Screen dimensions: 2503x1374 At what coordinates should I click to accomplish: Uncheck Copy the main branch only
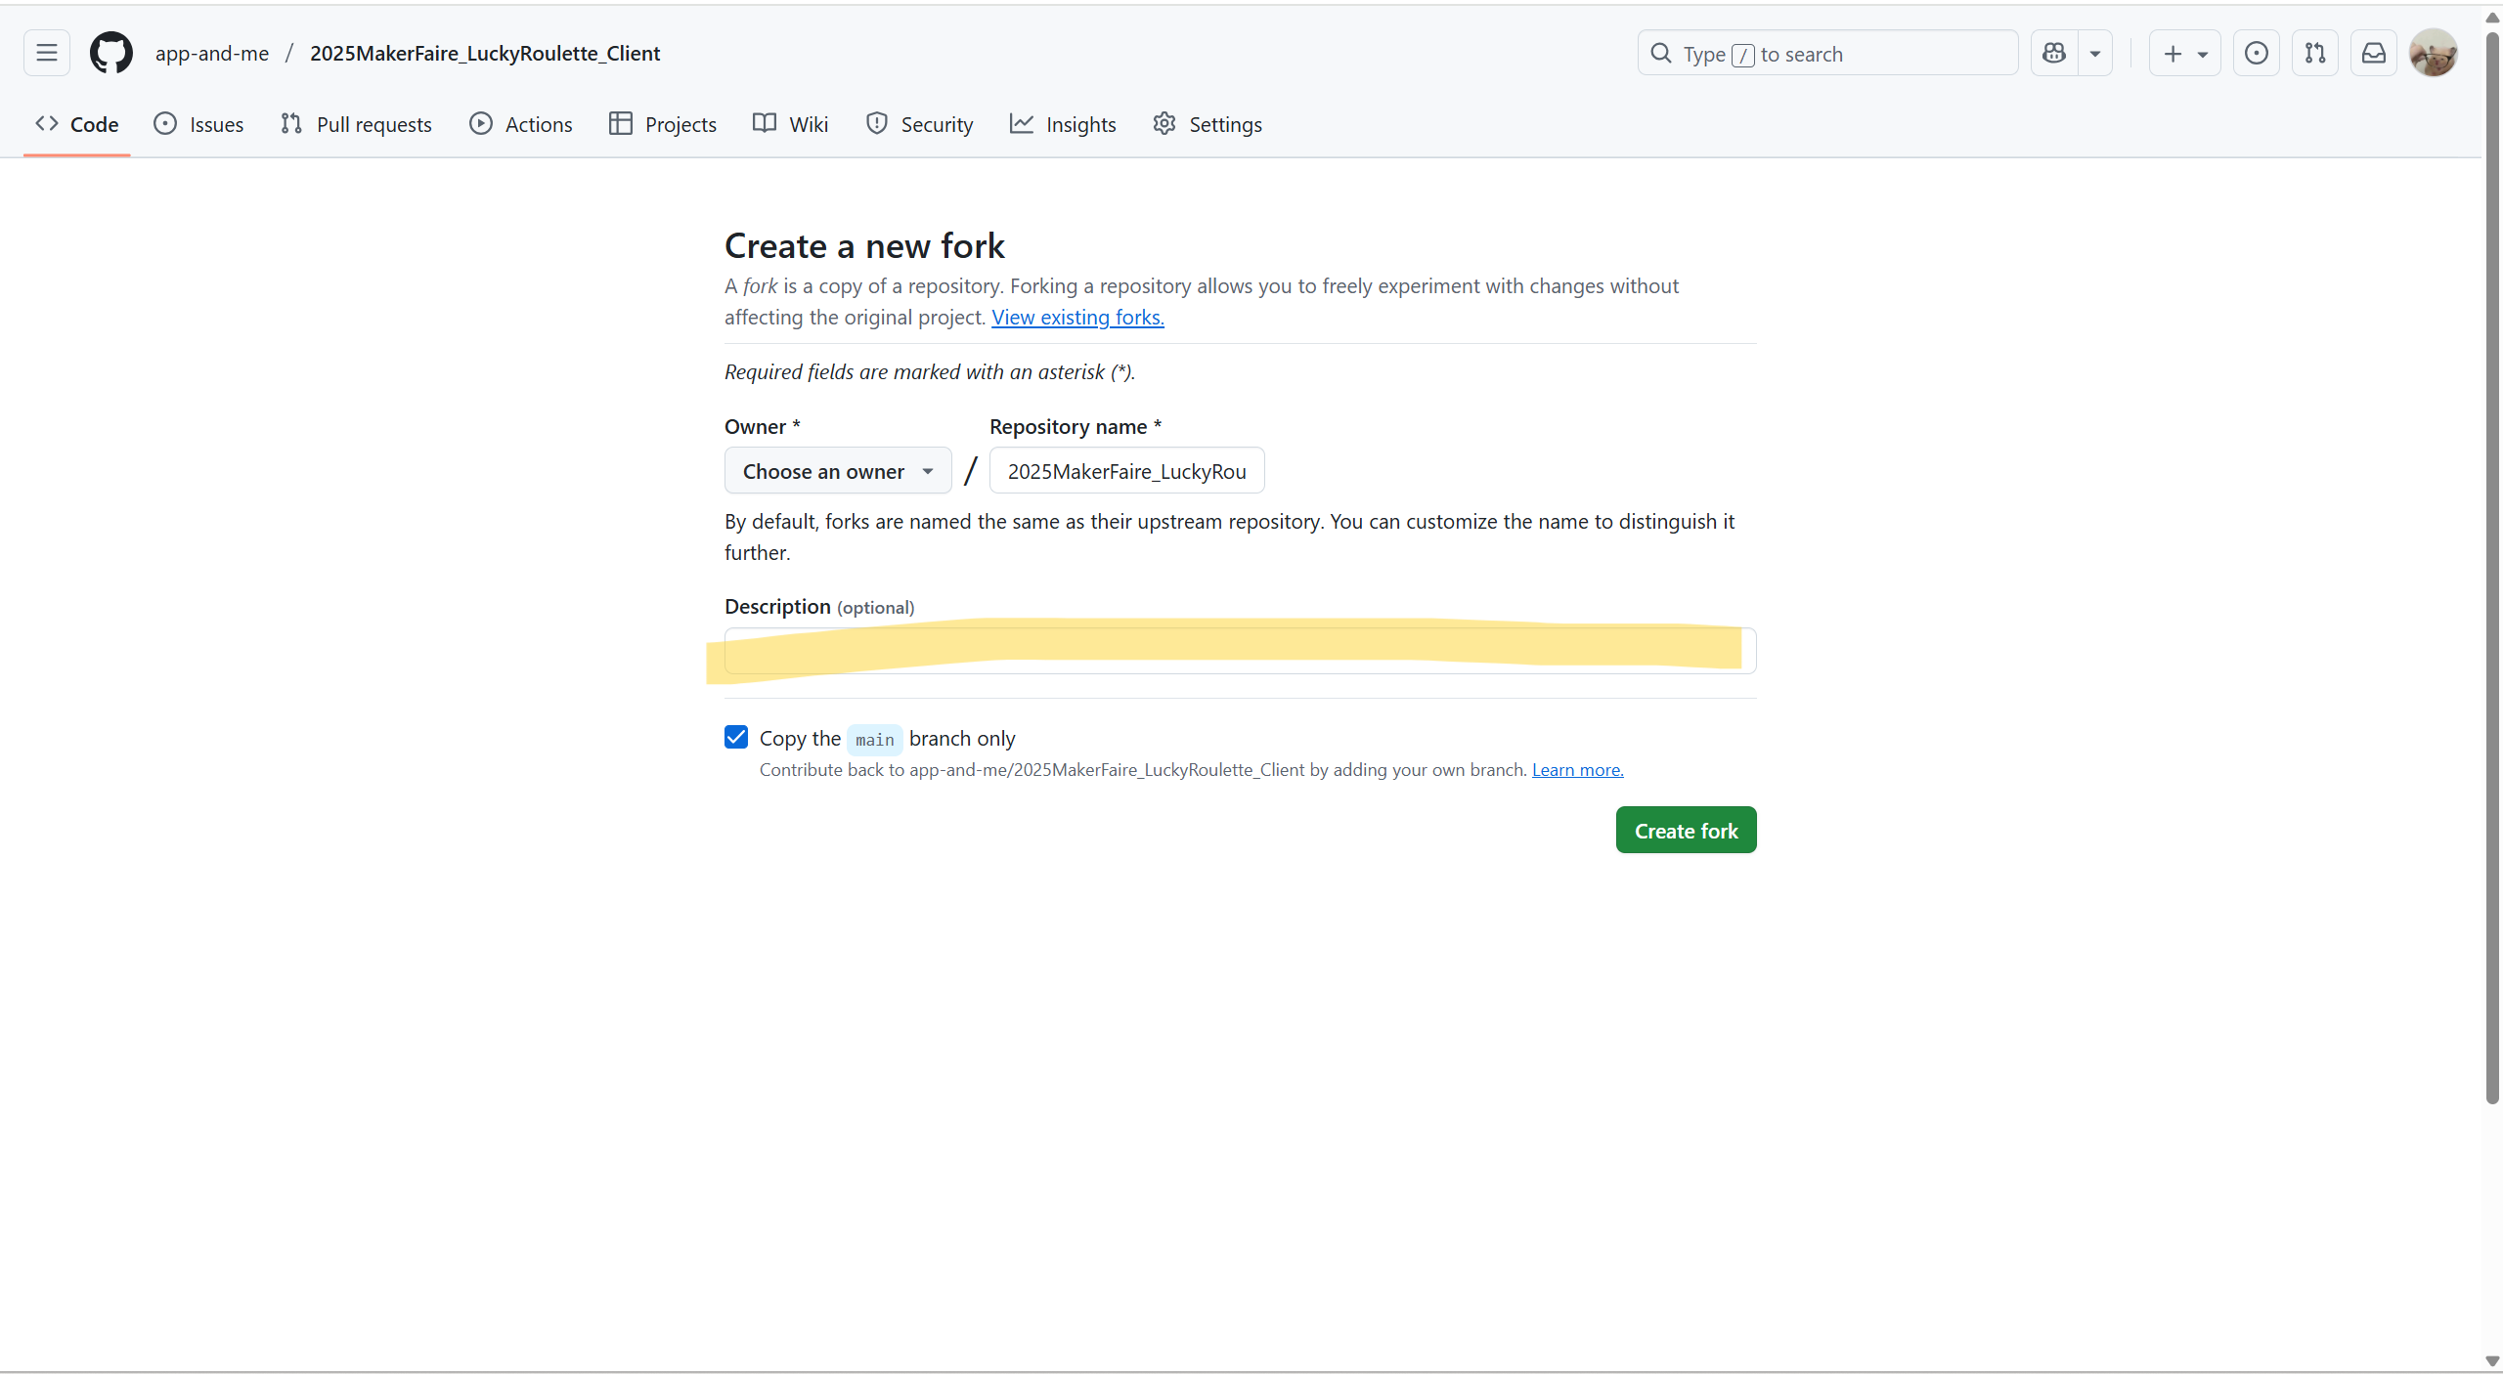[736, 737]
